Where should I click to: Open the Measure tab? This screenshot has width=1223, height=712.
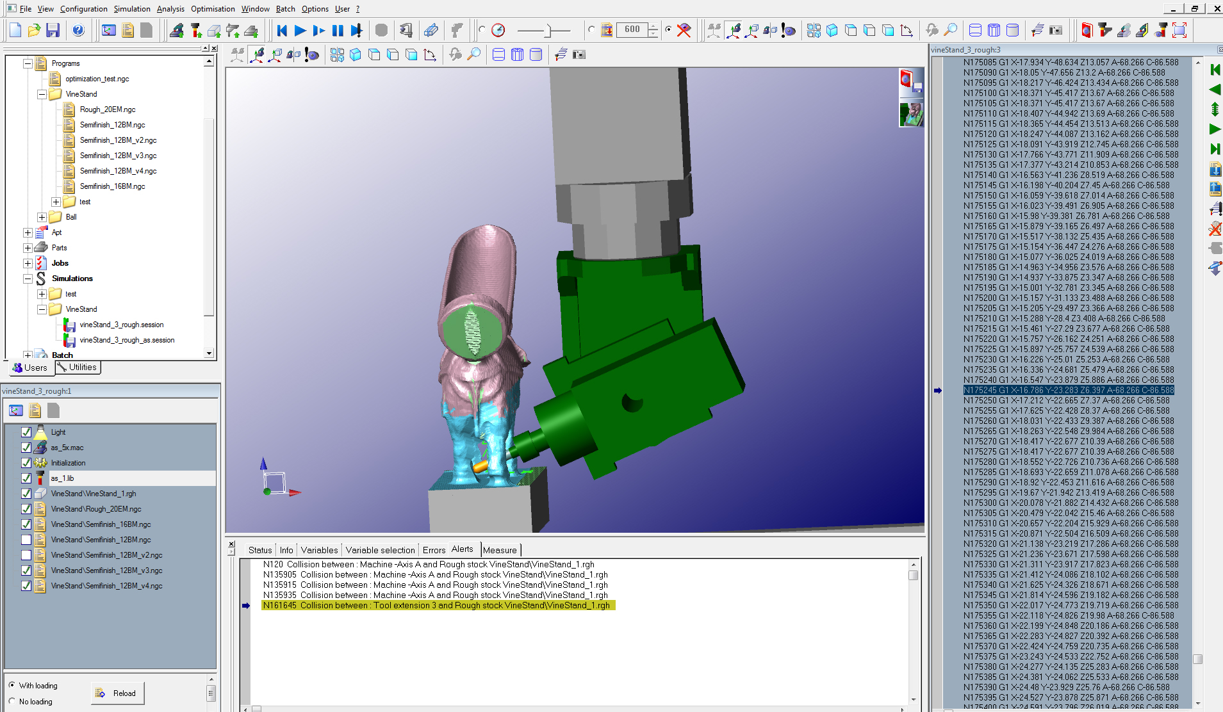tap(500, 550)
